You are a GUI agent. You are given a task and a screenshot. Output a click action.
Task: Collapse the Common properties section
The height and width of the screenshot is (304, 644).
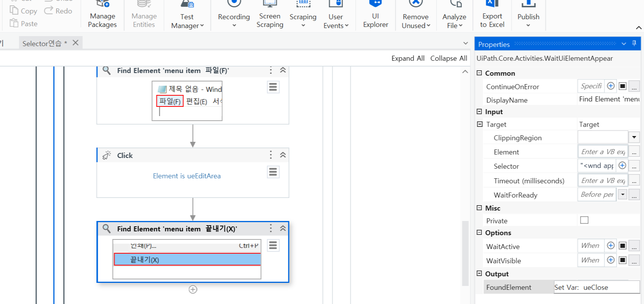tap(479, 73)
